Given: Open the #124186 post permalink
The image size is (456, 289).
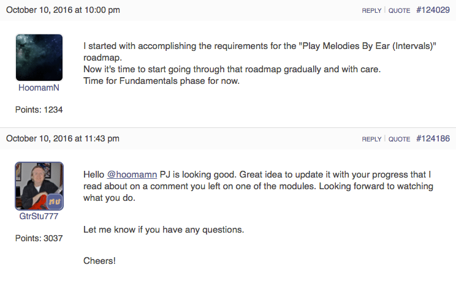Looking at the screenshot, I should point(433,138).
